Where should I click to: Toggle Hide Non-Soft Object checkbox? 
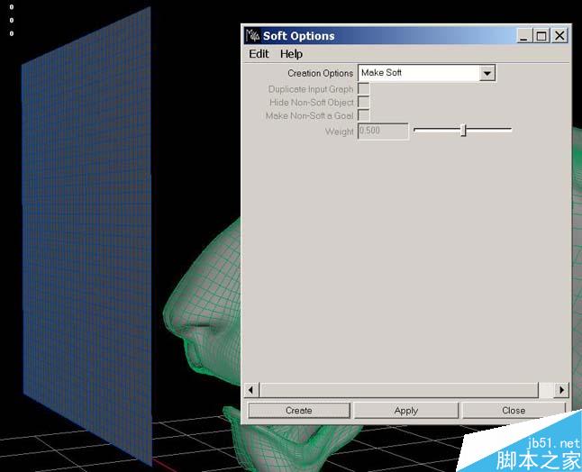pos(363,102)
